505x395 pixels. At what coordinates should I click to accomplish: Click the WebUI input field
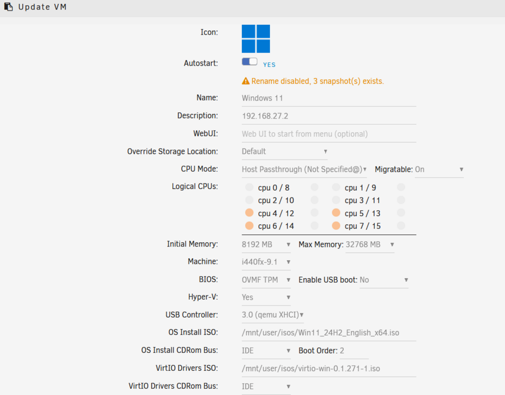tap(329, 134)
